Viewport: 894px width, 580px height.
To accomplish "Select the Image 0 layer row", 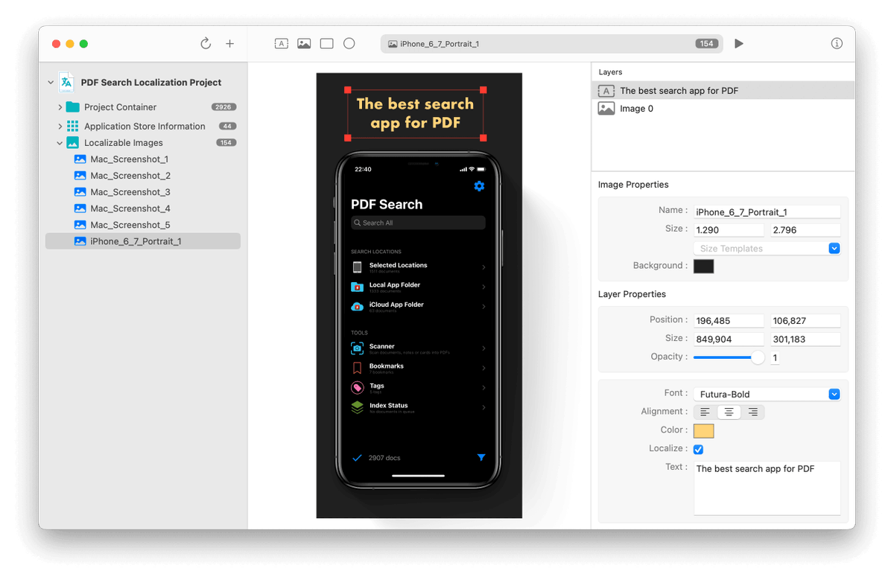I will 723,109.
